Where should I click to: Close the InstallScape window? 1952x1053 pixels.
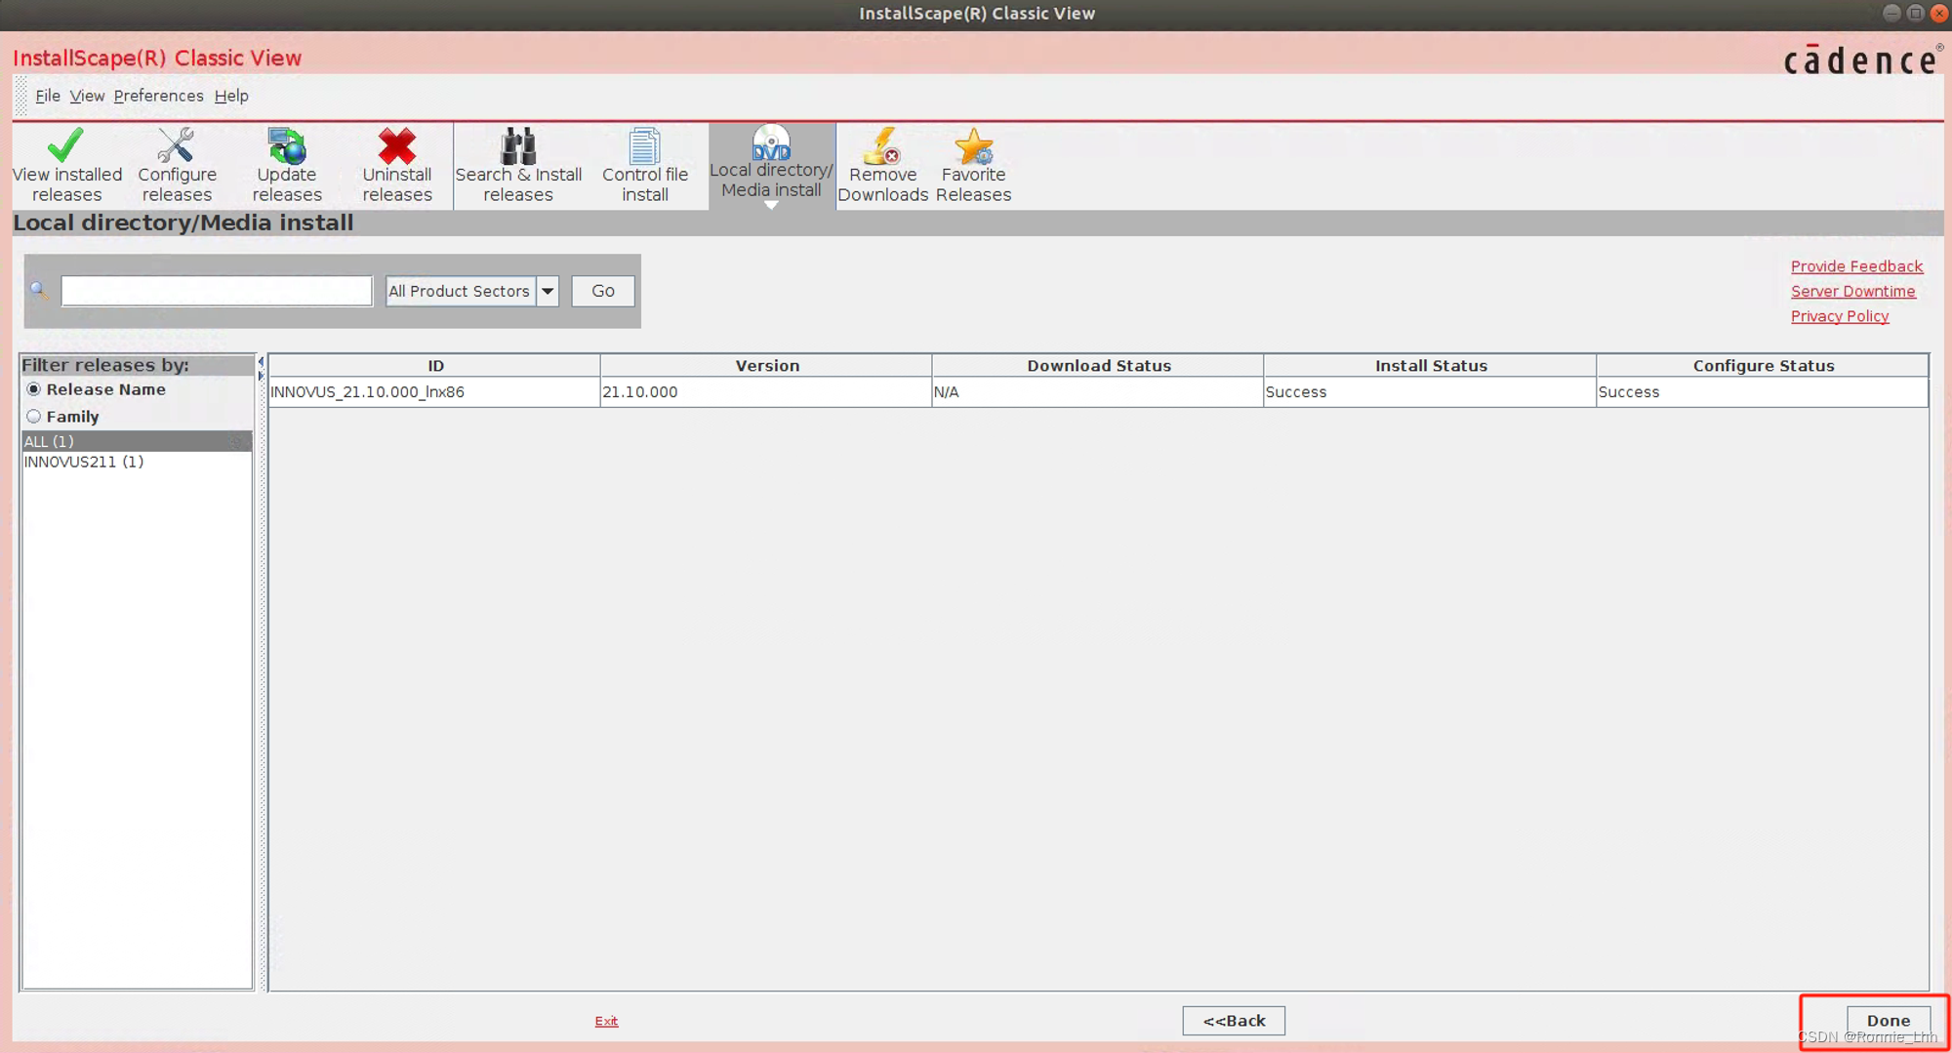coord(1939,13)
